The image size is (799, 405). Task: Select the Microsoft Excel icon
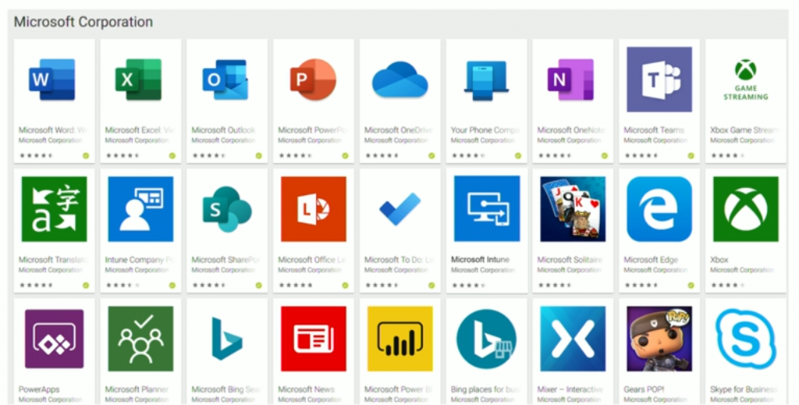click(139, 80)
